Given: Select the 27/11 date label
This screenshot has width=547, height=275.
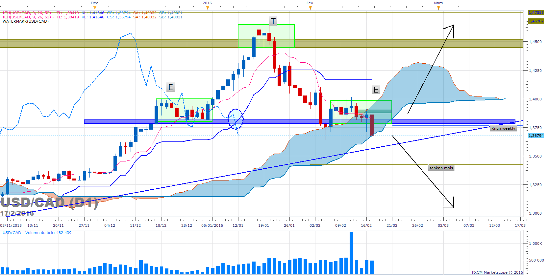Looking at the screenshot, I should coord(84,225).
